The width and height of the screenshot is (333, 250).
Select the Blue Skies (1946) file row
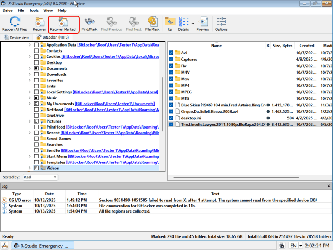tap(250, 105)
